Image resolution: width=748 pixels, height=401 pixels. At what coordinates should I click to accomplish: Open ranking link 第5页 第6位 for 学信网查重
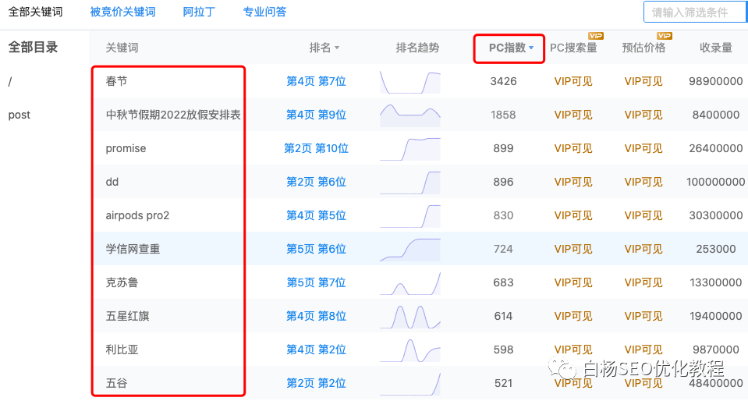(x=316, y=249)
